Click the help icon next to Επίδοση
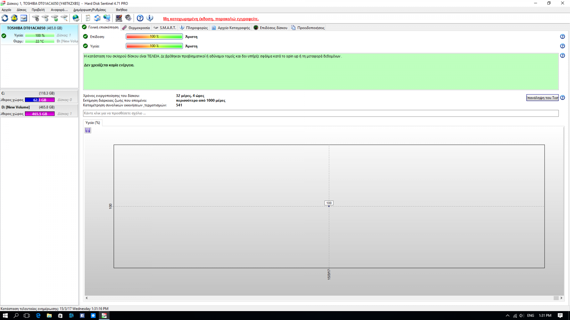The height and width of the screenshot is (320, 570). point(563,37)
